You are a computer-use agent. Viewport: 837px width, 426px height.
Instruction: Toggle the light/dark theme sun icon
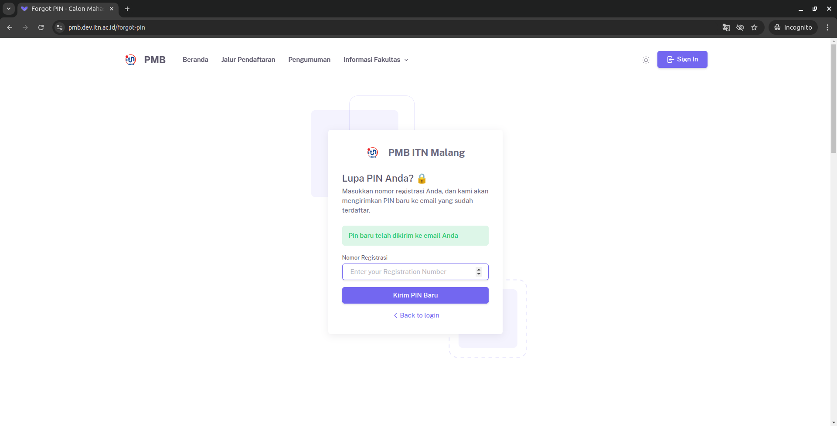point(646,60)
